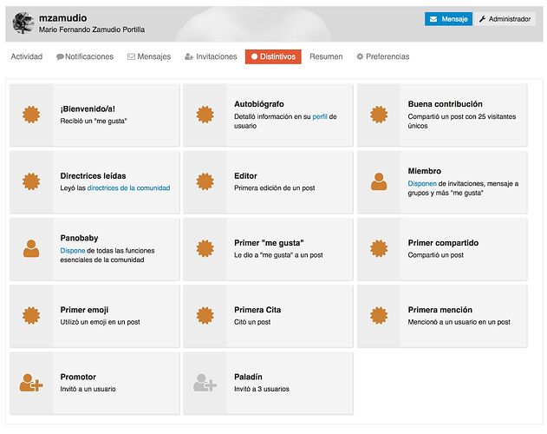Switch to the Notificaciones tab
The image size is (547, 434).
point(85,56)
